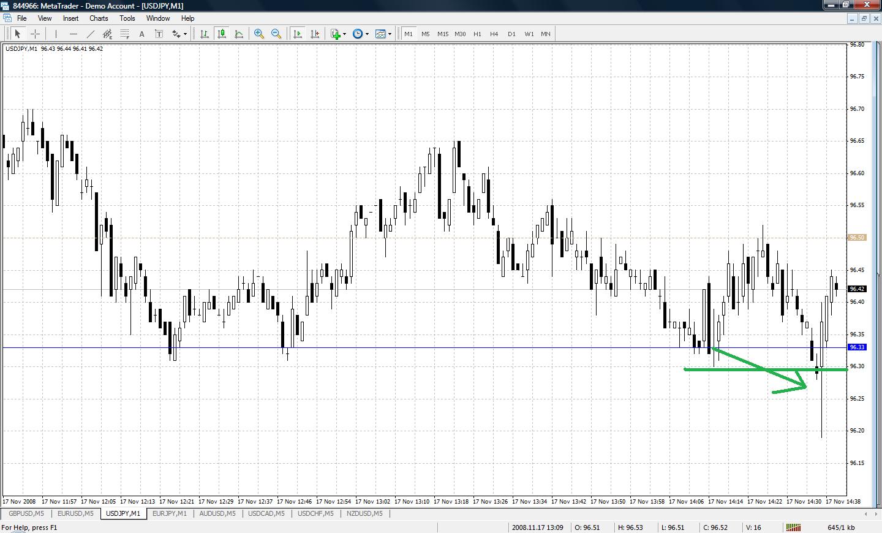This screenshot has width=882, height=533.
Task: Enable chart auto scroll
Action: pyautogui.click(x=298, y=34)
